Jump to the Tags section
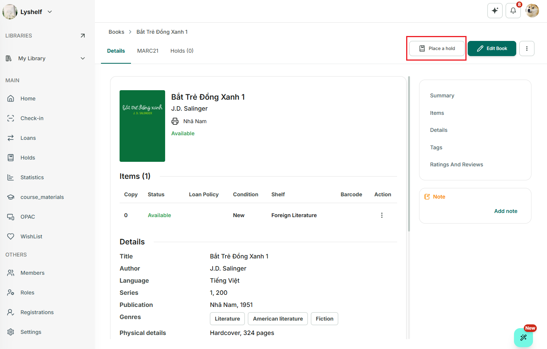The width and height of the screenshot is (547, 349). click(436, 147)
